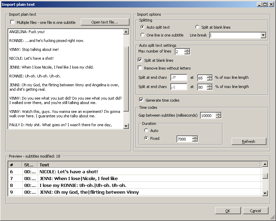Increase 'Max number of lines' value

[187, 50]
